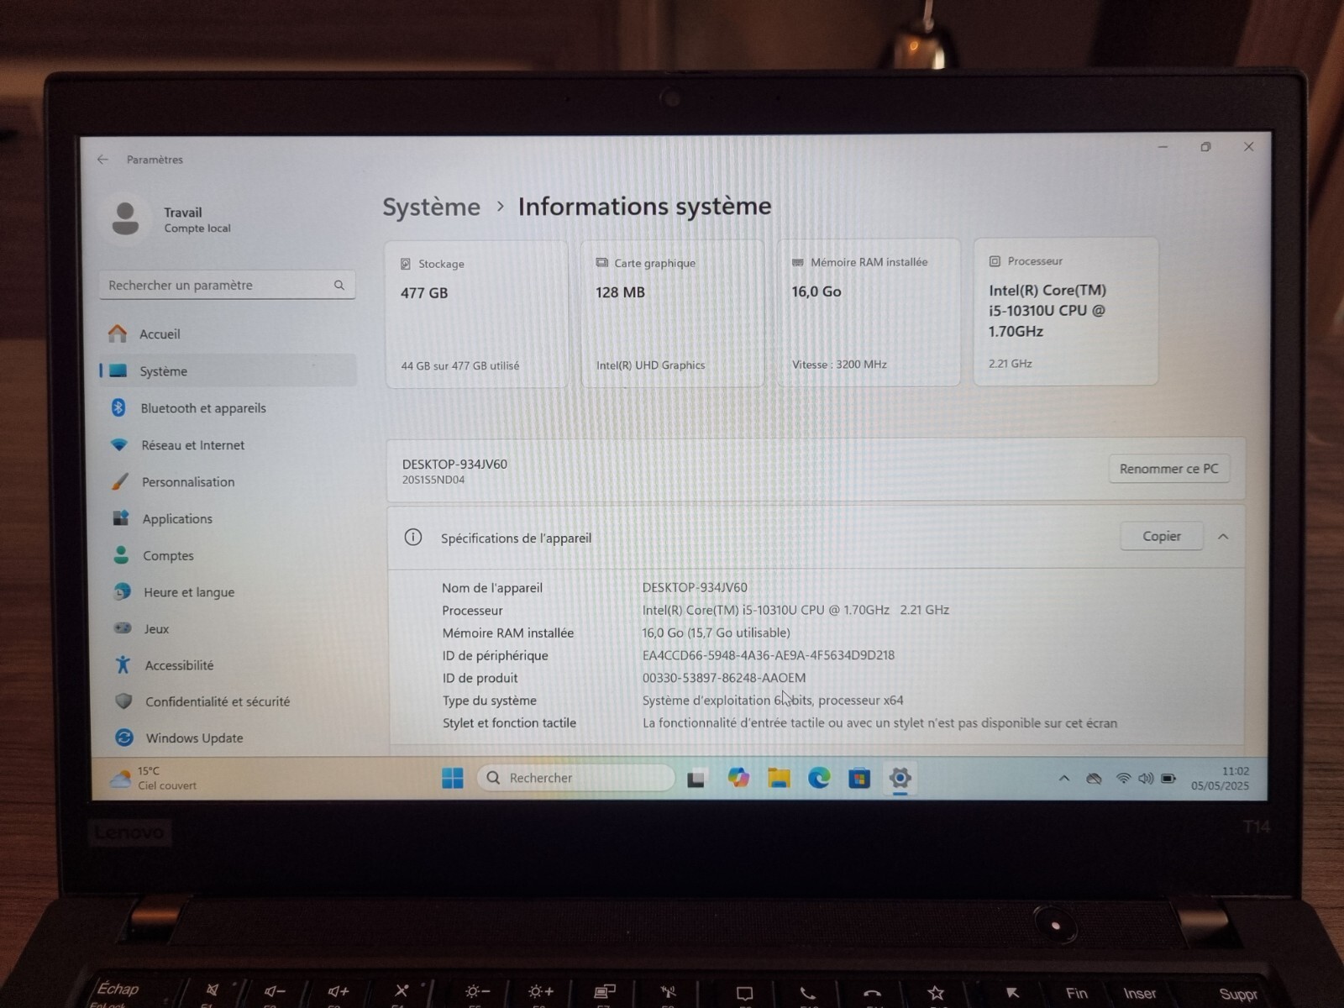
Task: Click the Accessibilité figure icon
Action: tap(123, 665)
